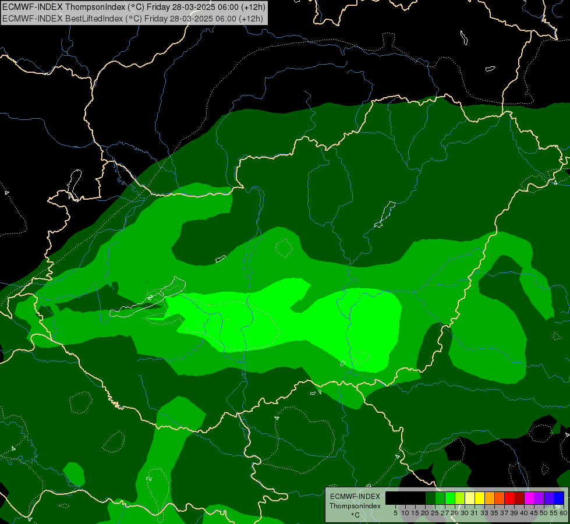This screenshot has width=570, height=524.
Task: Click the legend value label 35
Action: [495, 513]
